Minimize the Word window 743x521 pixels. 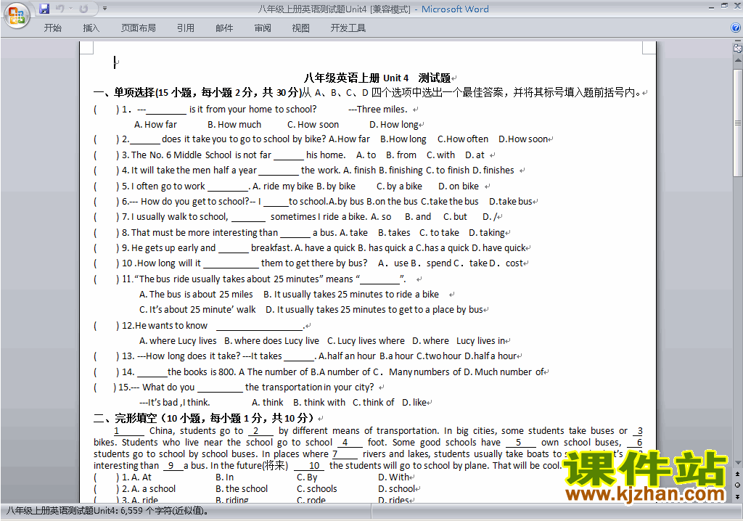(x=711, y=7)
